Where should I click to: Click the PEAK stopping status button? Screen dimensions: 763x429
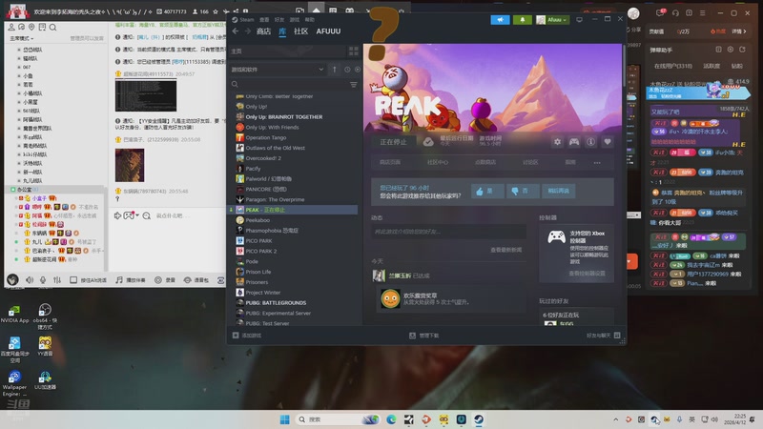[x=393, y=142]
